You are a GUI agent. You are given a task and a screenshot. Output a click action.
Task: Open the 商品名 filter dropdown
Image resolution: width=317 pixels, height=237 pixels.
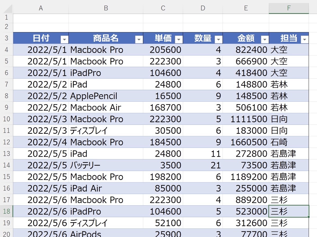139,39
